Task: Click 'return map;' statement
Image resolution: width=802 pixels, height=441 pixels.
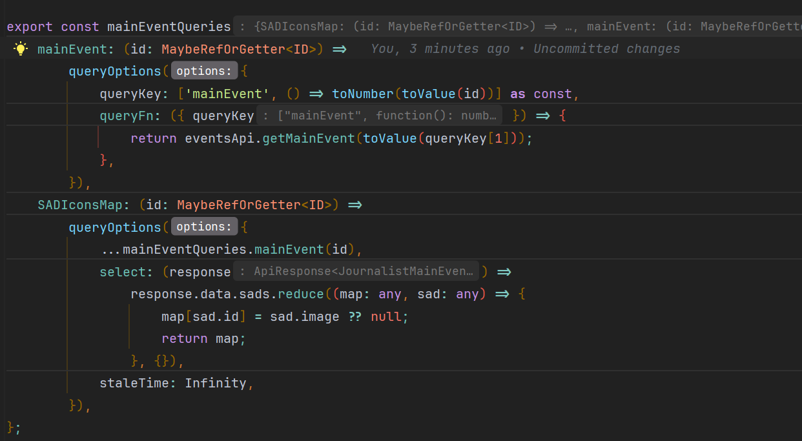Action: (204, 338)
